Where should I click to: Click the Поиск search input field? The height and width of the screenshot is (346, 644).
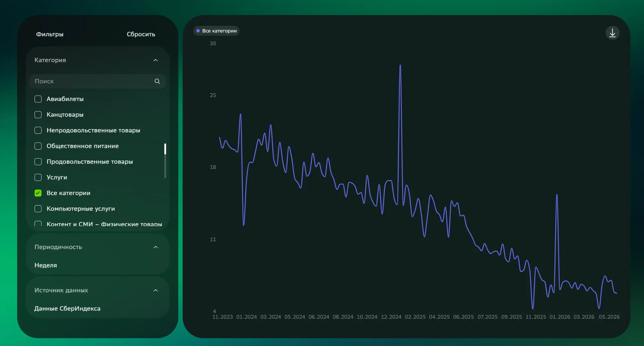coord(98,81)
